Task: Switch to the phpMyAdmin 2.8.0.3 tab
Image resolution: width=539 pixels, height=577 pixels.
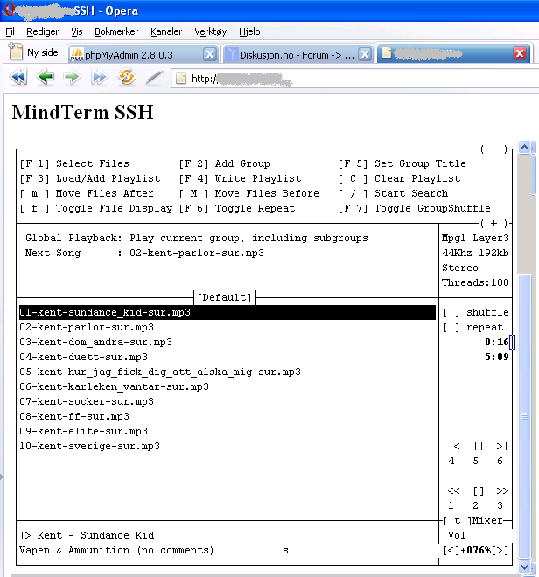Action: click(143, 54)
